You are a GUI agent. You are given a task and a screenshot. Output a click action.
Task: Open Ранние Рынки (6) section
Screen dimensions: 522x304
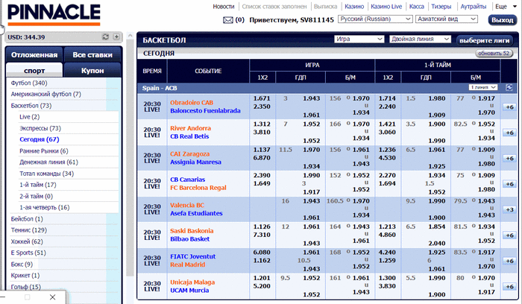pos(43,151)
